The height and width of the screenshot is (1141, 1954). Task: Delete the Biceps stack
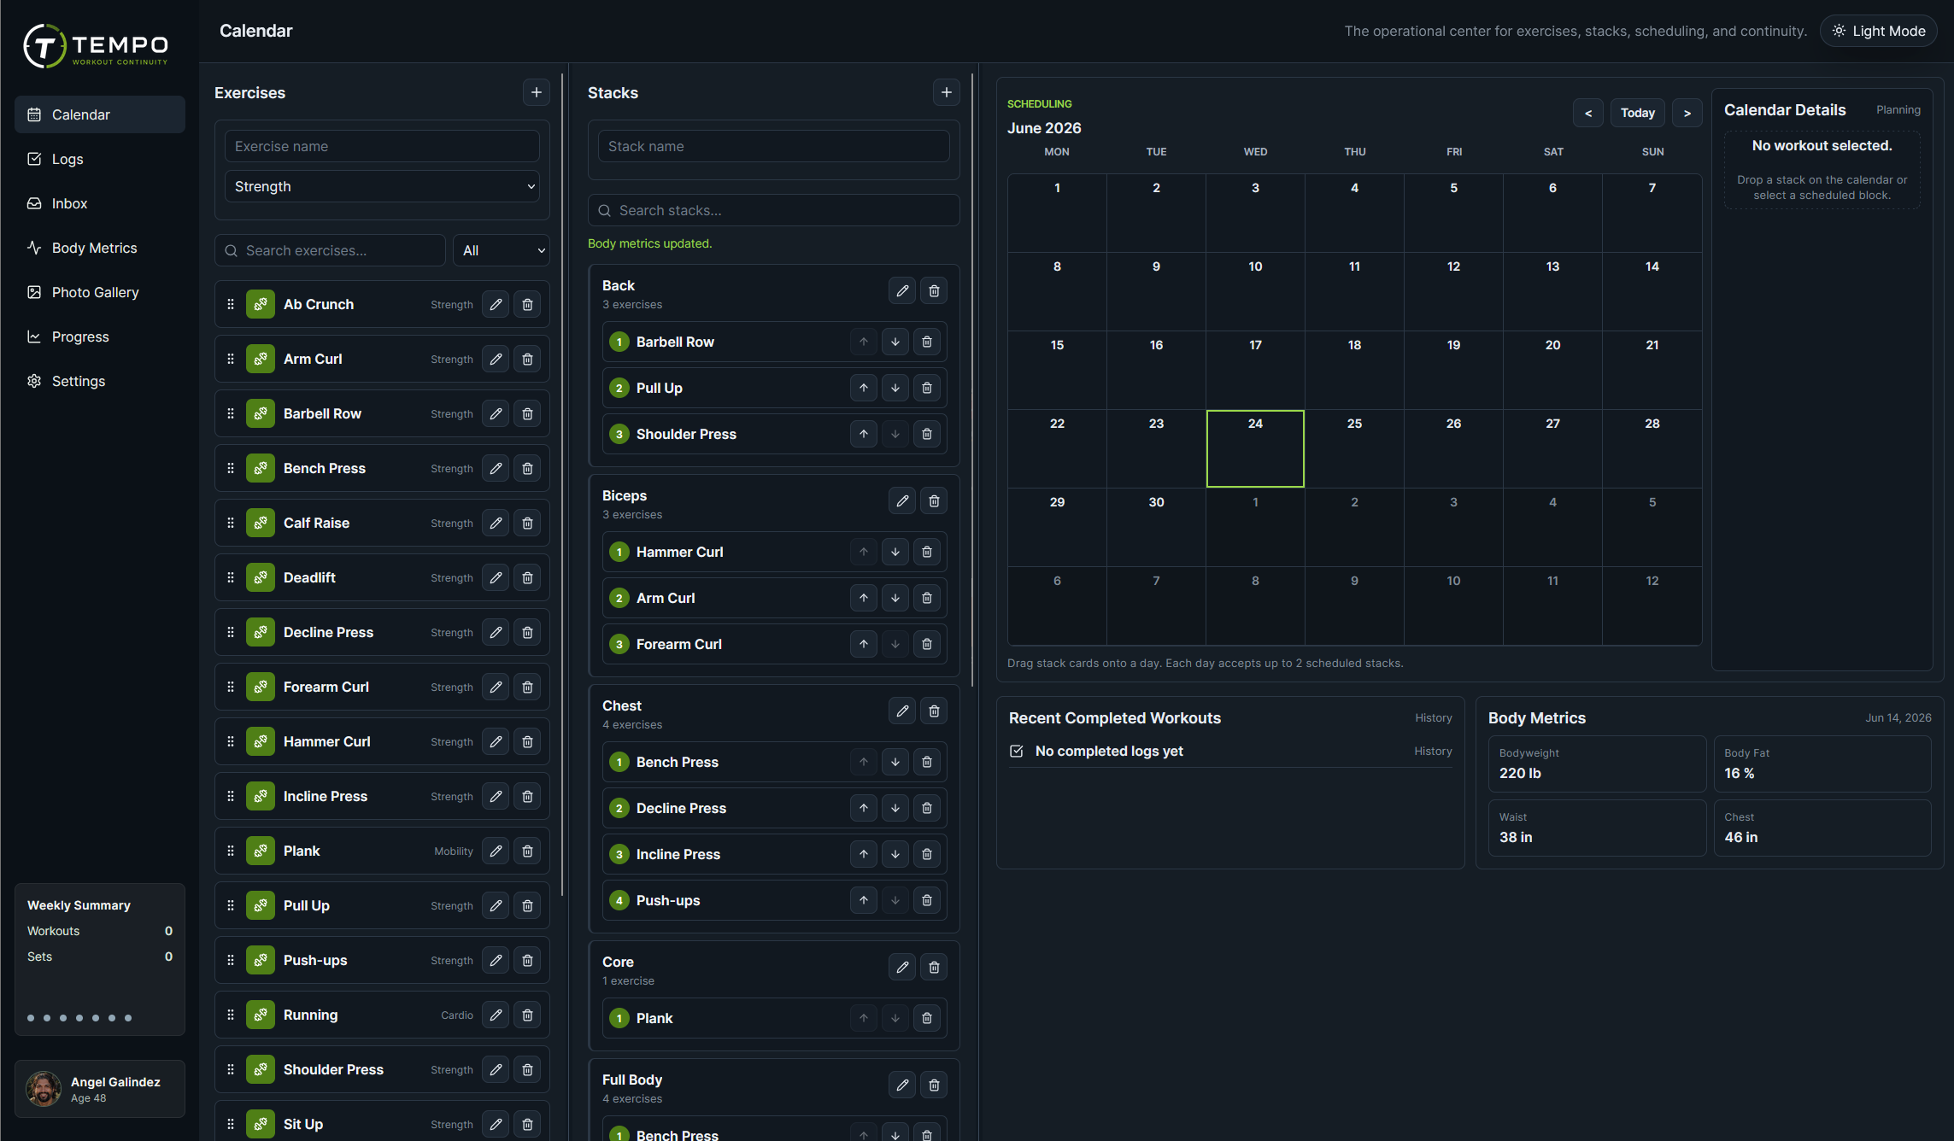coord(934,500)
